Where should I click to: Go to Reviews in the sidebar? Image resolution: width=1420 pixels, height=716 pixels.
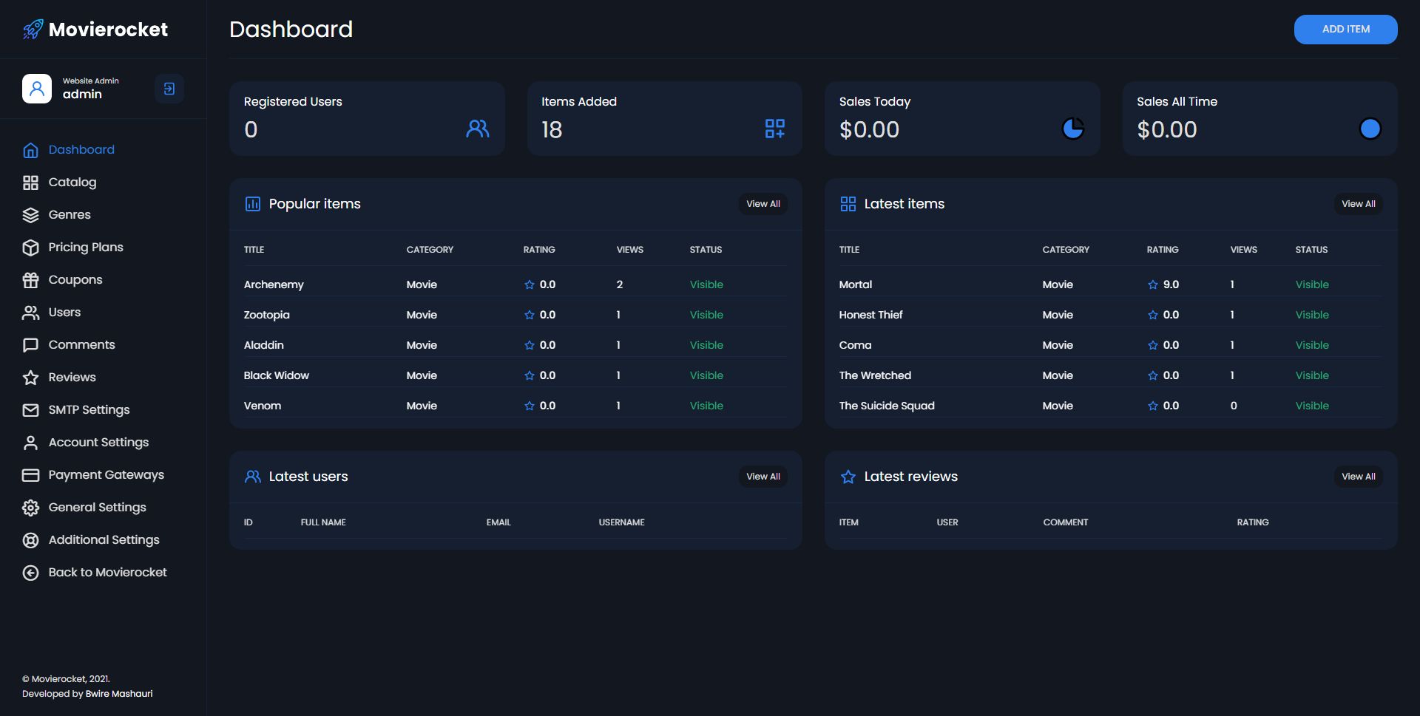pyautogui.click(x=72, y=377)
